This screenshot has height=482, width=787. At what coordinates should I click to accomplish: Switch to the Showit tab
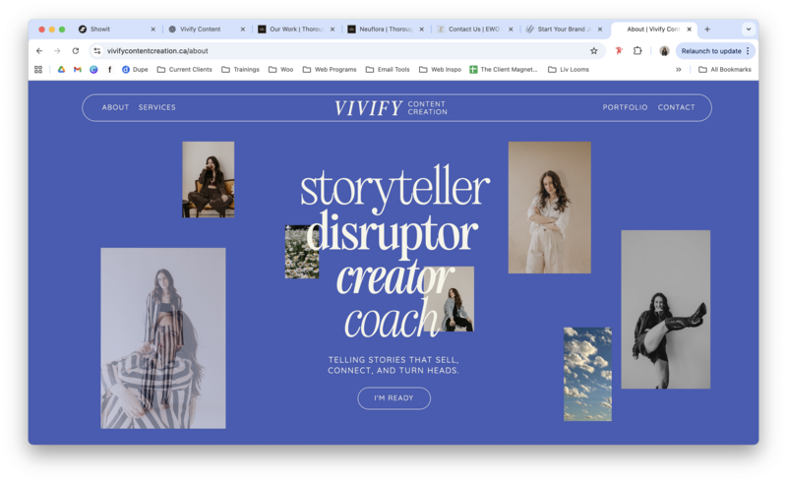click(x=115, y=30)
